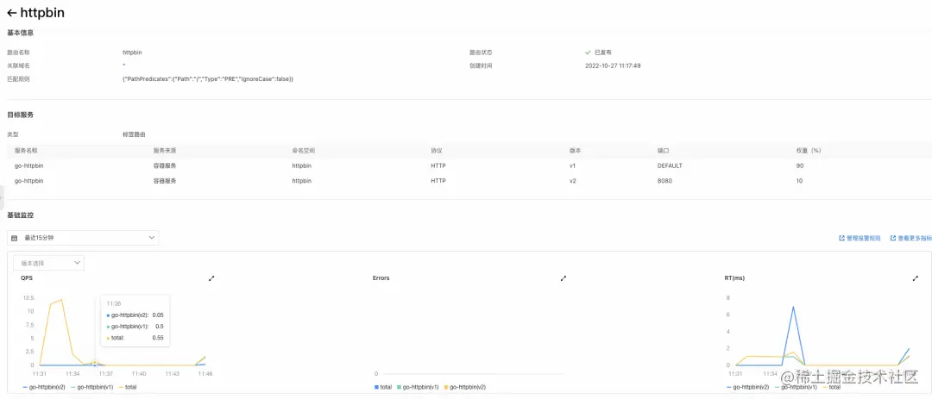Open the 版本选择 version dropdown

pos(48,263)
